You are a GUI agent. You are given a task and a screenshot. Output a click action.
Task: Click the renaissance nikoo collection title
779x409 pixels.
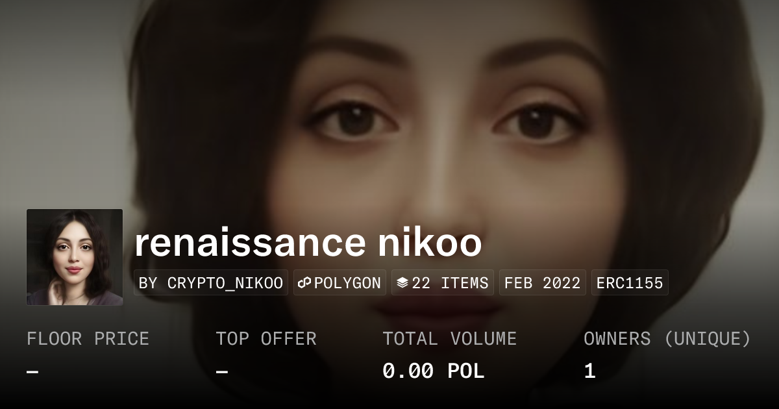(x=308, y=242)
